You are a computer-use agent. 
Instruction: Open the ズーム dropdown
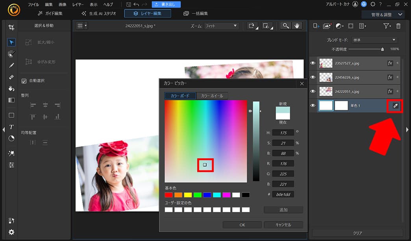pos(222,25)
